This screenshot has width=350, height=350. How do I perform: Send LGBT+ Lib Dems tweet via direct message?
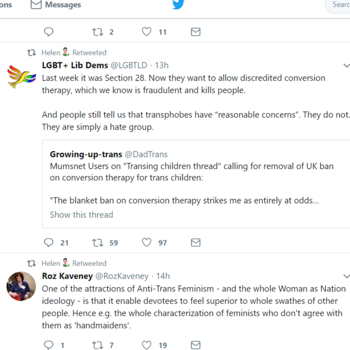(196, 243)
